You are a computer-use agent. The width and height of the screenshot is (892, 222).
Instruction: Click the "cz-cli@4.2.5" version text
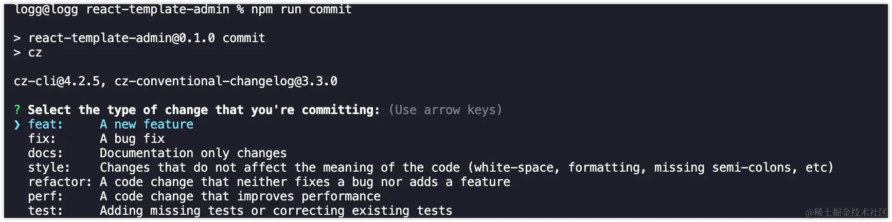coord(57,81)
